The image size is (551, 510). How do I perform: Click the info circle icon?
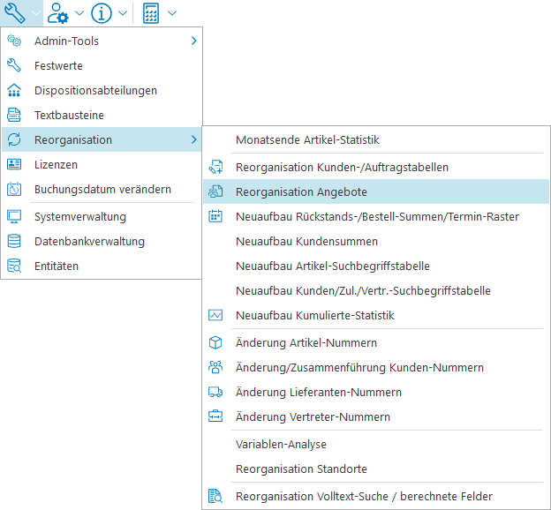pos(102,13)
